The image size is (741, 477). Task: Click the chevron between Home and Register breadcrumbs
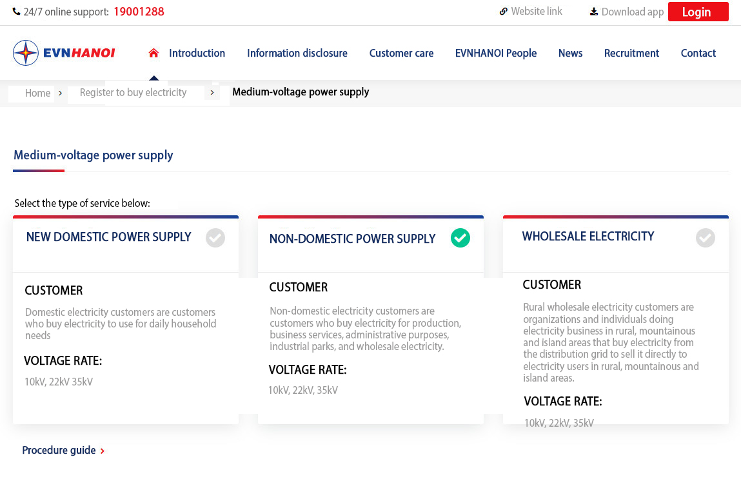(60, 93)
